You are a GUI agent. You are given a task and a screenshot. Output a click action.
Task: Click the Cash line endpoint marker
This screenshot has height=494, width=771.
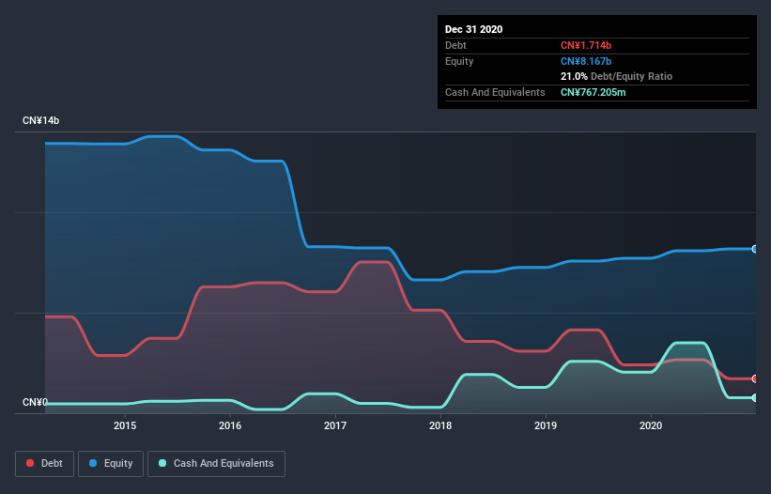pos(755,397)
